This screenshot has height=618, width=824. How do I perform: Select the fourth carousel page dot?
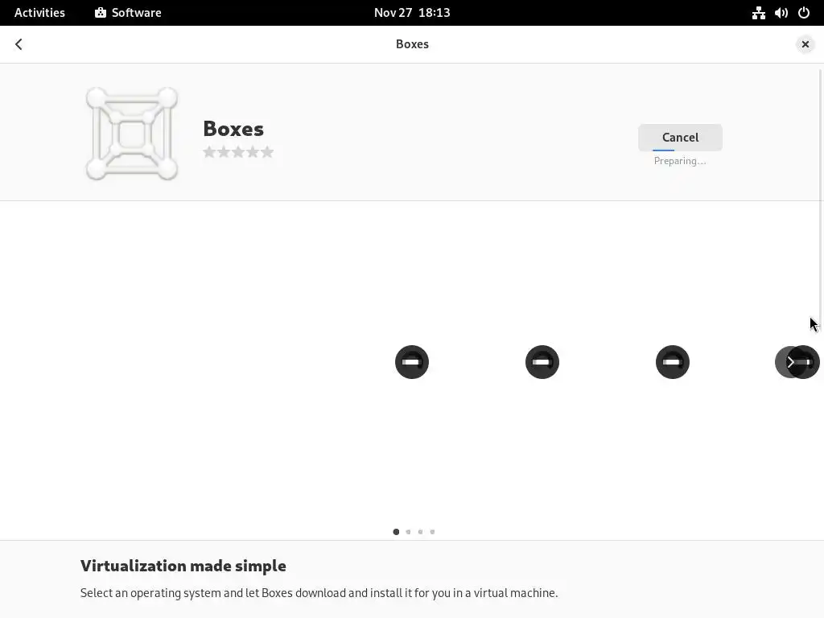tap(432, 532)
